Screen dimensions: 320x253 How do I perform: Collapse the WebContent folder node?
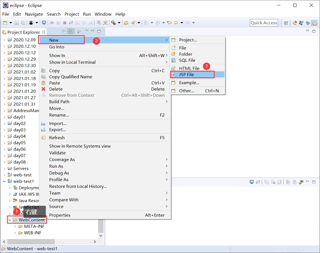[x=10, y=220]
